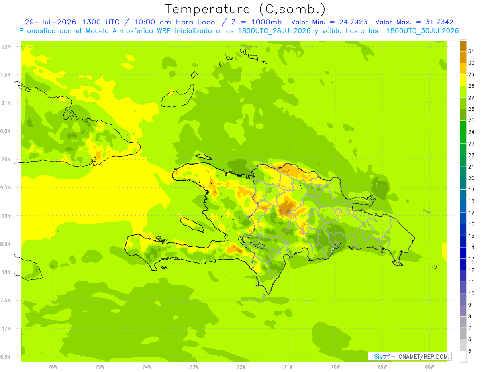This screenshot has width=482, height=372.
Task: Click the '18N' latitude label
Action: tap(6, 272)
